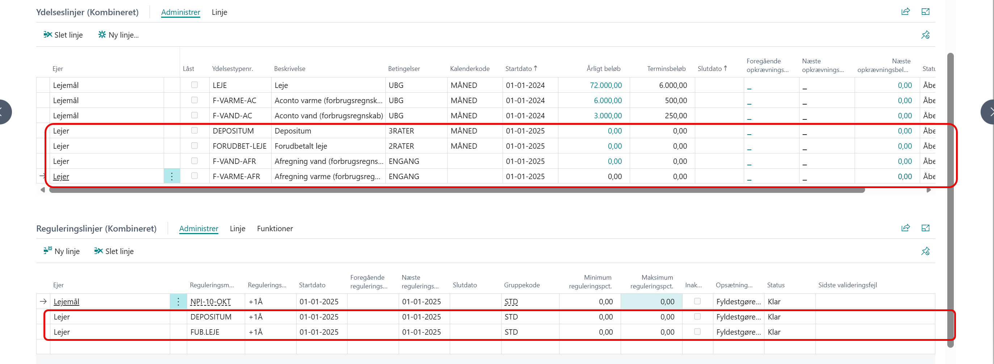Open Linje tab in Ydelseslinjer section

click(x=219, y=12)
